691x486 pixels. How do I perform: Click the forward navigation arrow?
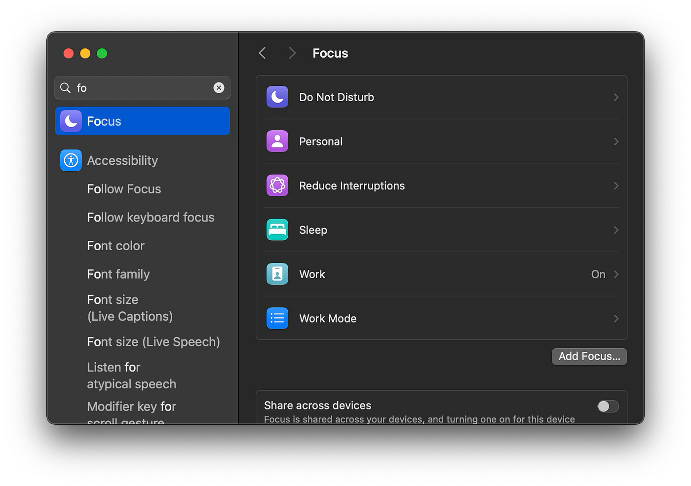coord(292,53)
